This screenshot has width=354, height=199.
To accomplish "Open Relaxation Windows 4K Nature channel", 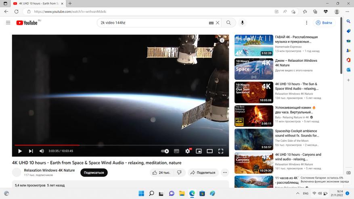I will coord(49,170).
